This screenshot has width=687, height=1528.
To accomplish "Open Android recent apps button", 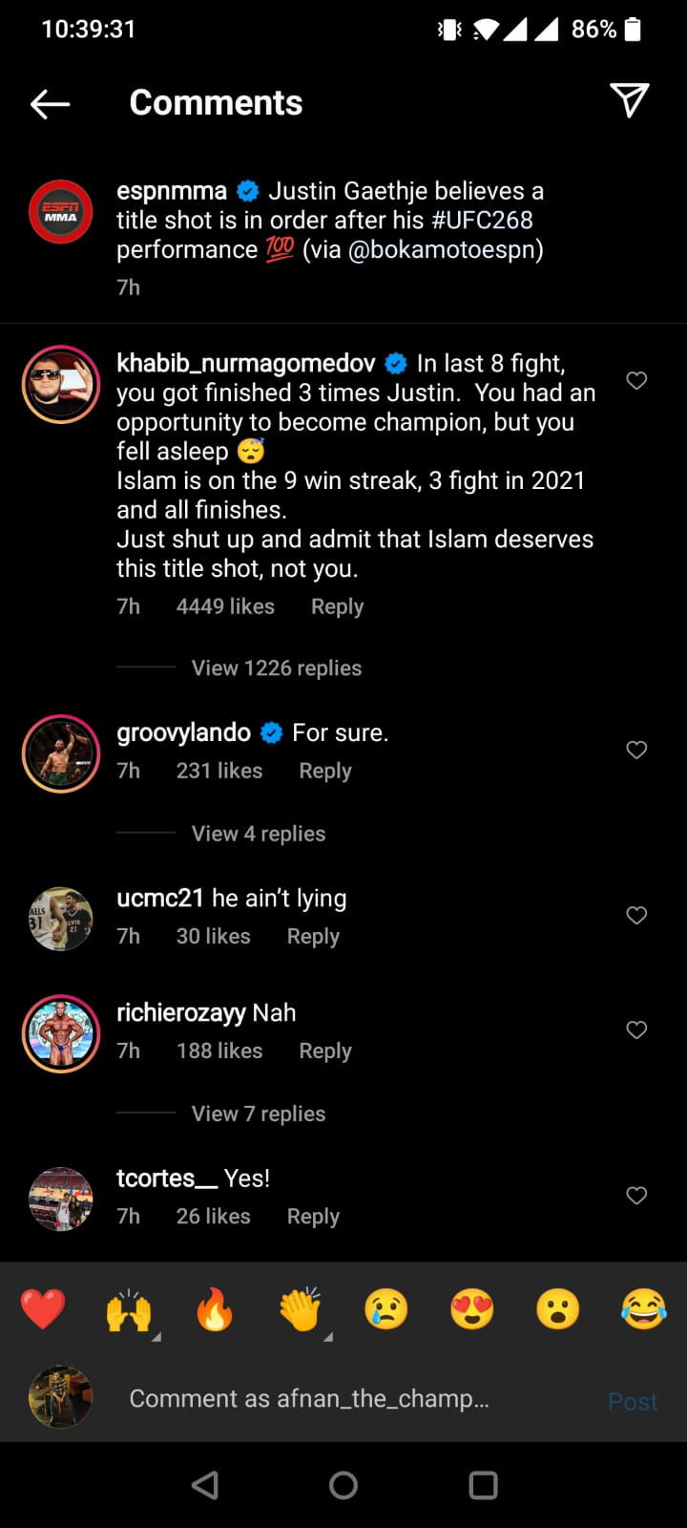I will point(483,1485).
